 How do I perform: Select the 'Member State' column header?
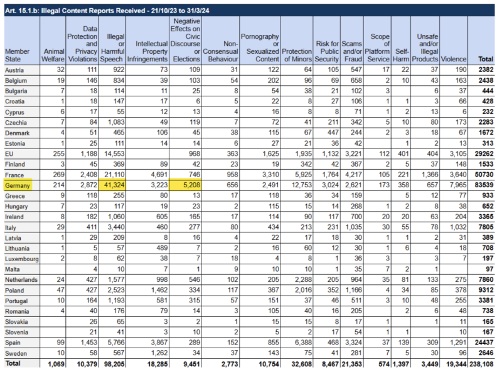(18, 54)
